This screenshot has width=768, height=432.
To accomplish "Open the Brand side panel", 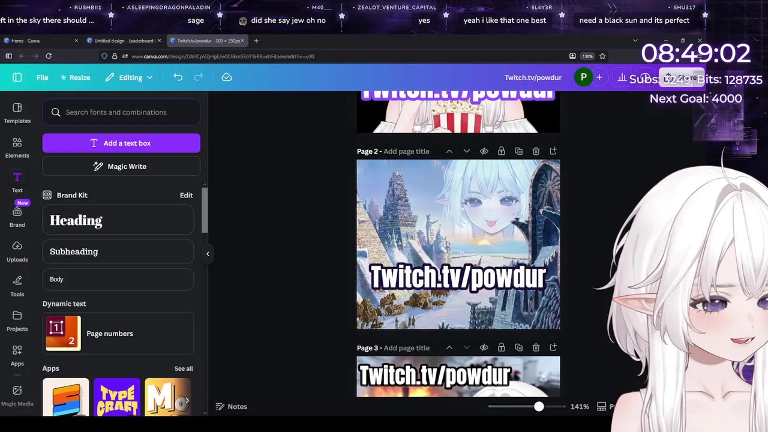I will [17, 217].
